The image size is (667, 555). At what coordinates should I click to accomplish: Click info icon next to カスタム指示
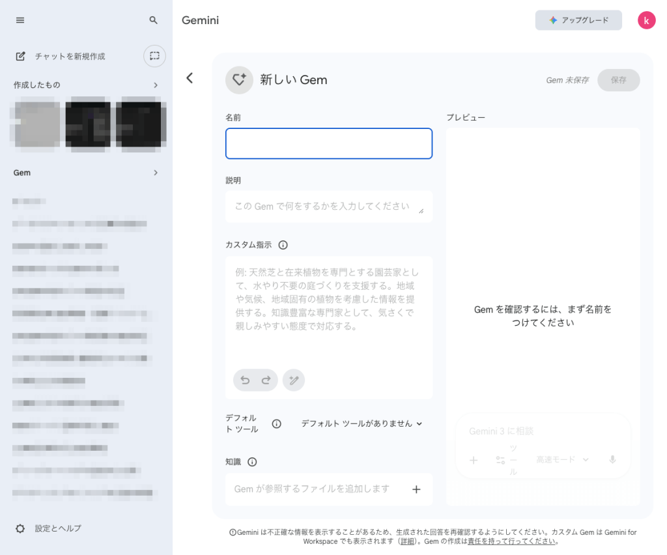283,246
